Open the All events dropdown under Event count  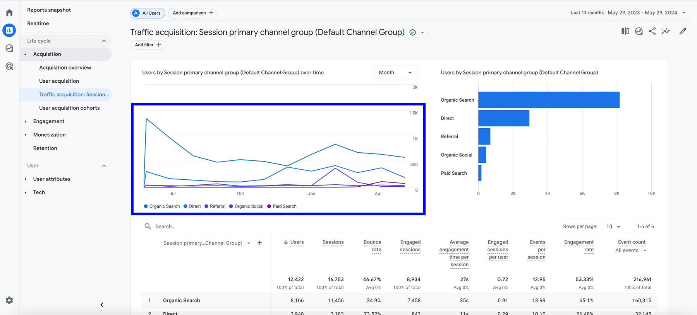[631, 250]
